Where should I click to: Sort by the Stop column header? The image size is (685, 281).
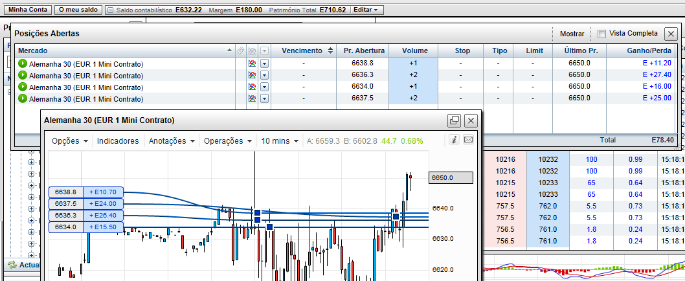tap(462, 51)
